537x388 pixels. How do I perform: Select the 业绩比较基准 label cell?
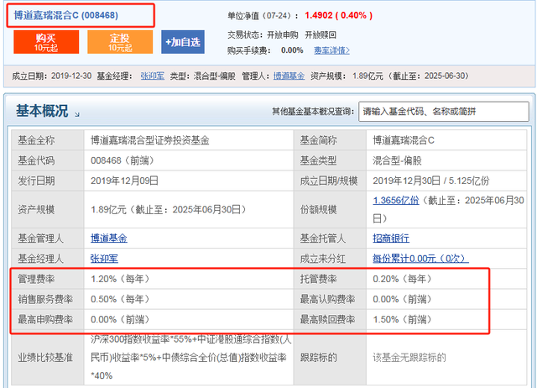coord(48,358)
